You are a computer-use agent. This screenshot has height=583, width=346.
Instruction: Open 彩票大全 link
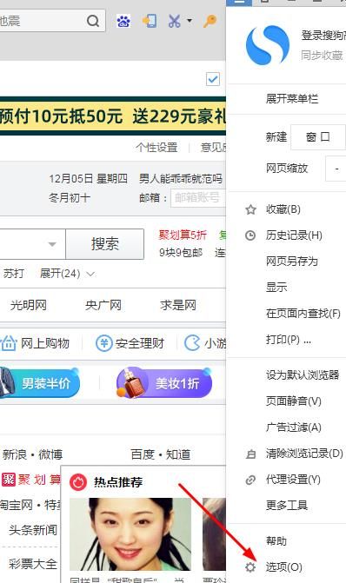(x=33, y=564)
